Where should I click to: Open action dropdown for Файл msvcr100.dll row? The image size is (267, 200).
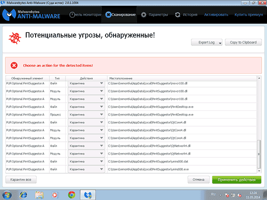(x=86, y=84)
